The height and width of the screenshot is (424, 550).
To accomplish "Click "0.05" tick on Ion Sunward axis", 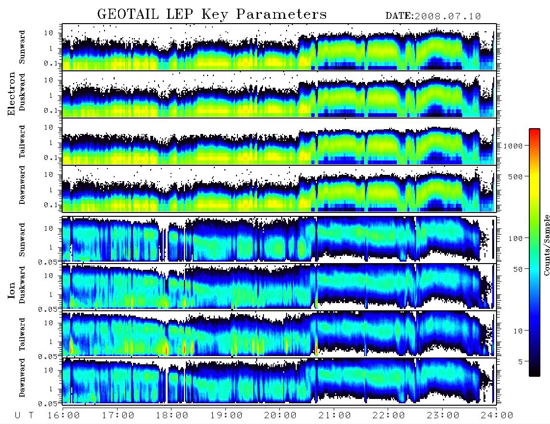I will point(48,262).
